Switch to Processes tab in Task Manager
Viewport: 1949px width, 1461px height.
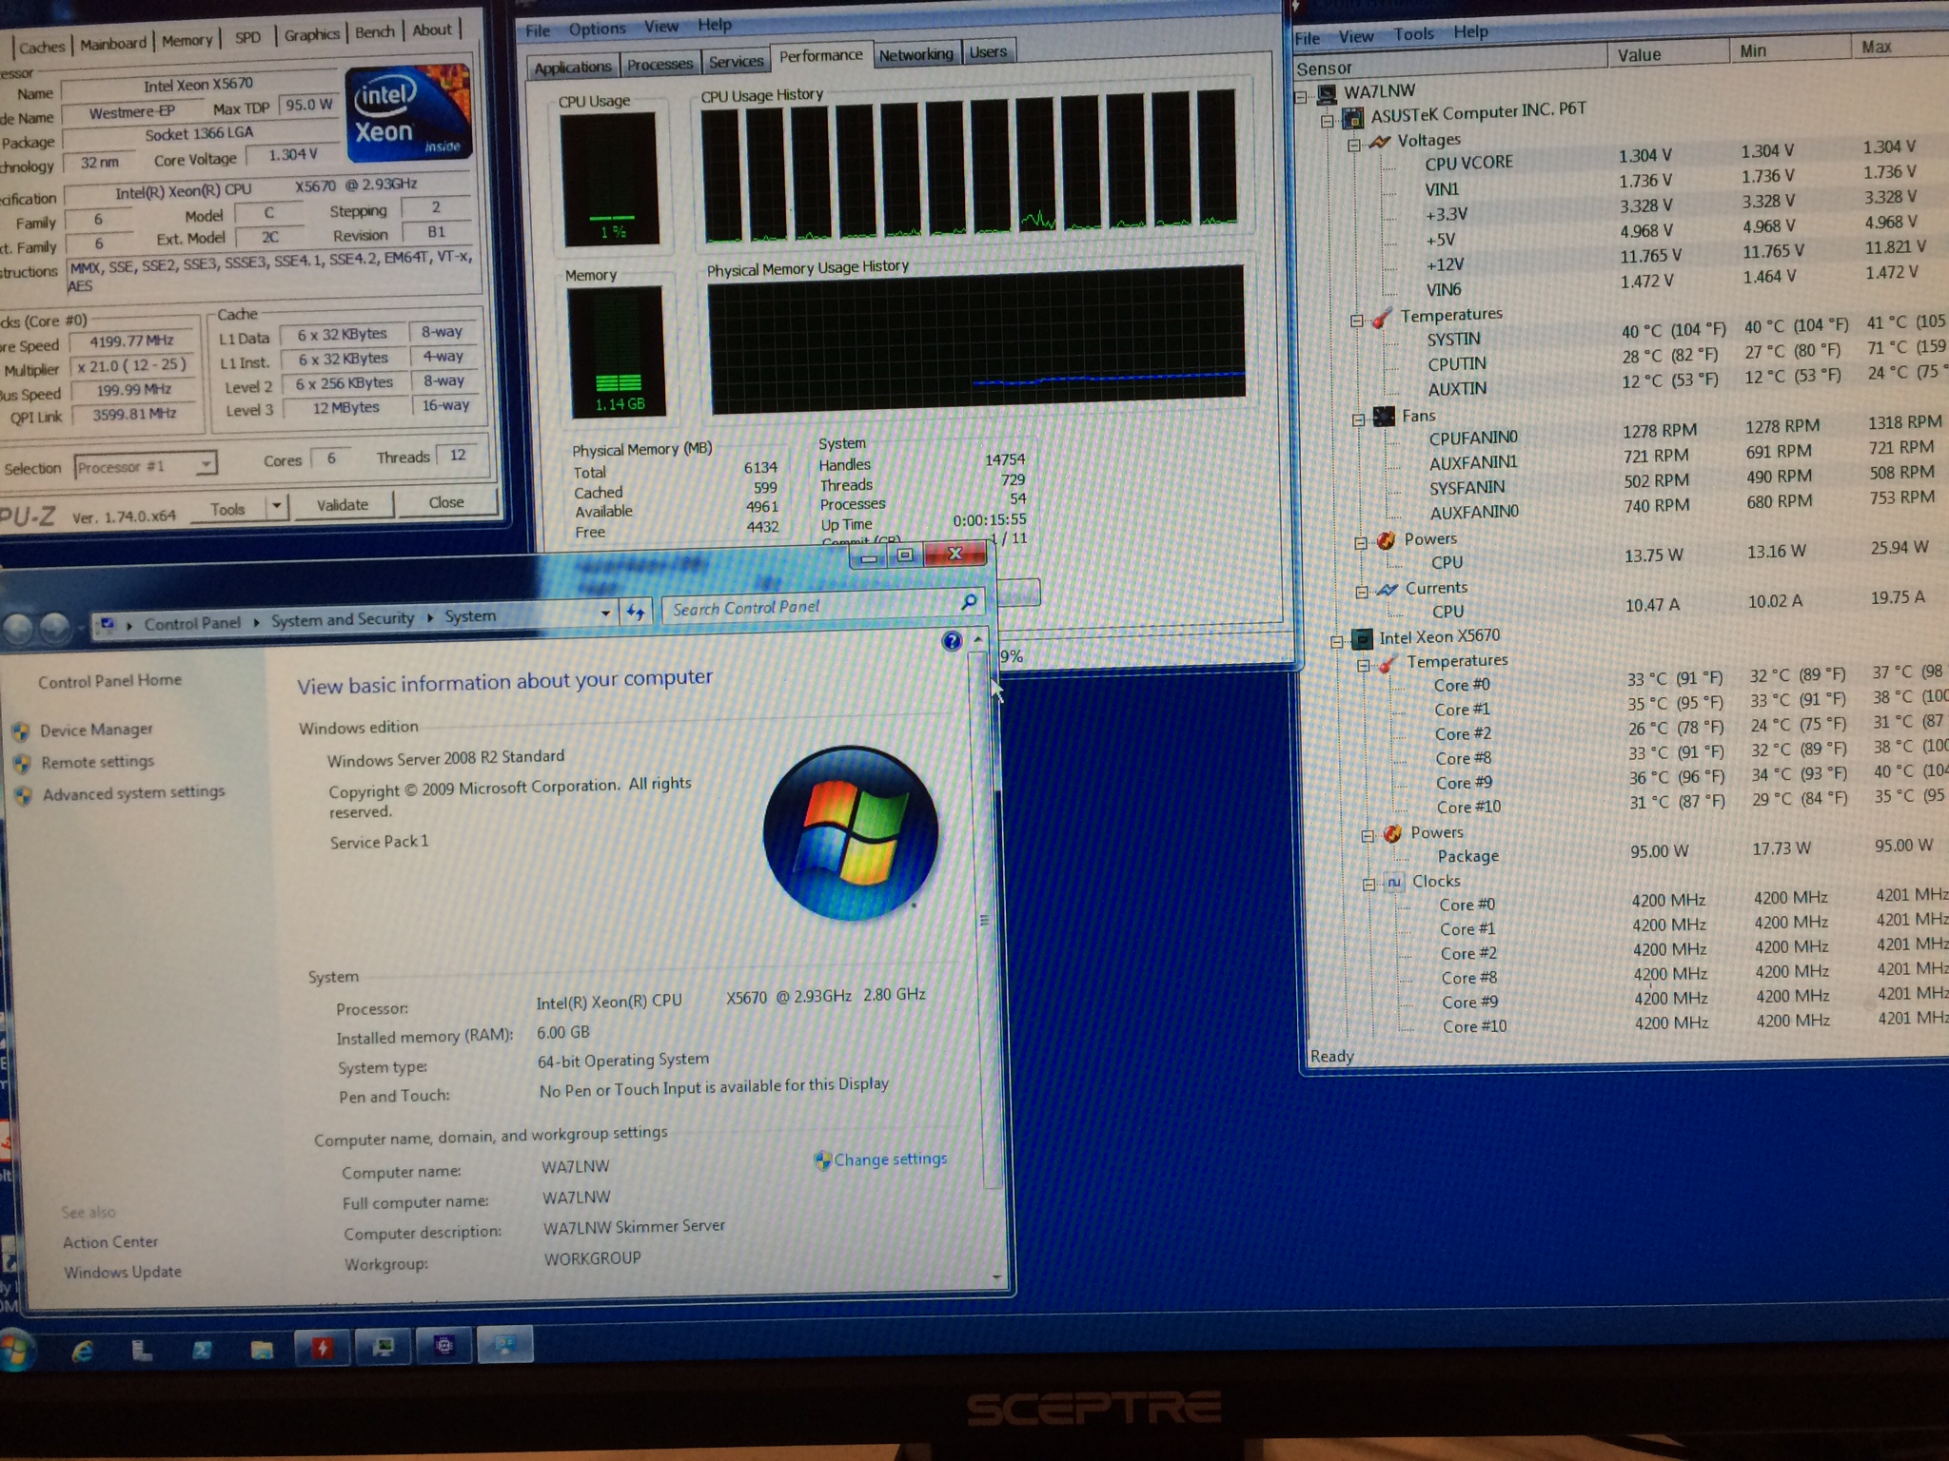660,65
